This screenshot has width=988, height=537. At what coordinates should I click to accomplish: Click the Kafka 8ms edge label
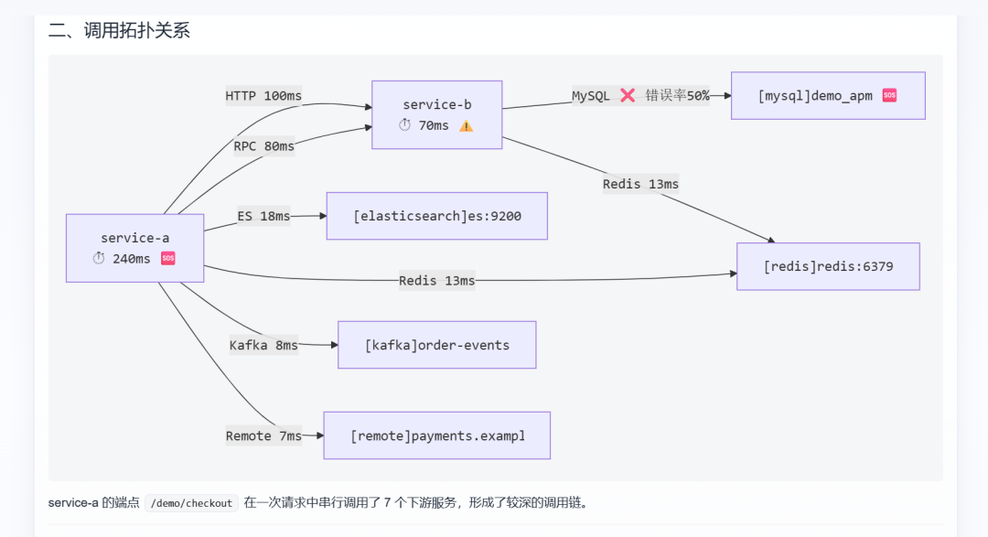coord(263,345)
